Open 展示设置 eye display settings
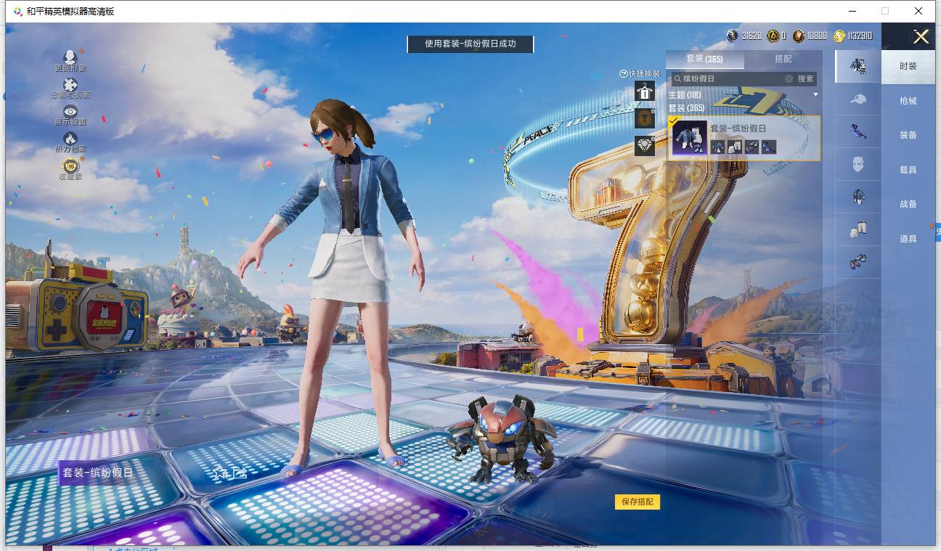This screenshot has height=551, width=941. coord(70,112)
